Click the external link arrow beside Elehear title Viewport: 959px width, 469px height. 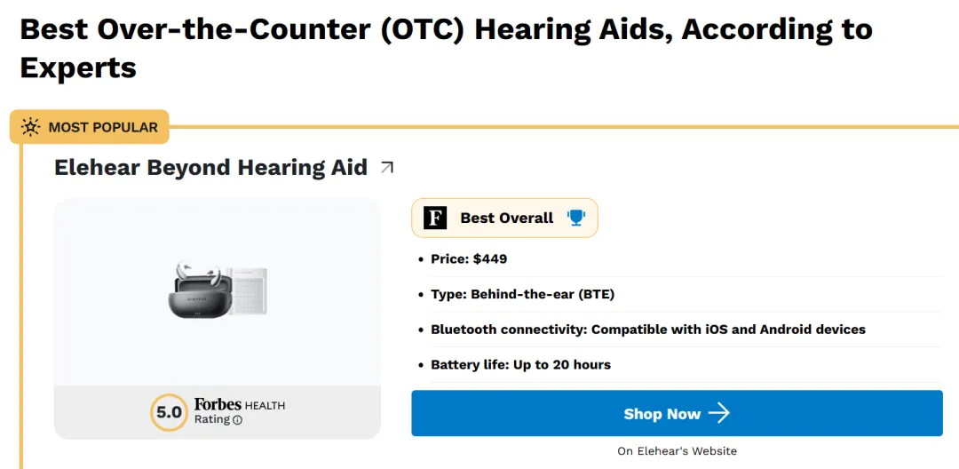(387, 167)
